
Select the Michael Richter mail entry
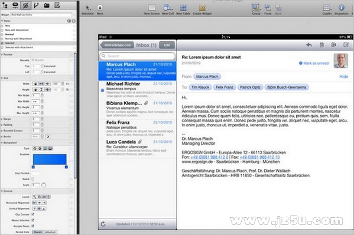click(x=137, y=90)
